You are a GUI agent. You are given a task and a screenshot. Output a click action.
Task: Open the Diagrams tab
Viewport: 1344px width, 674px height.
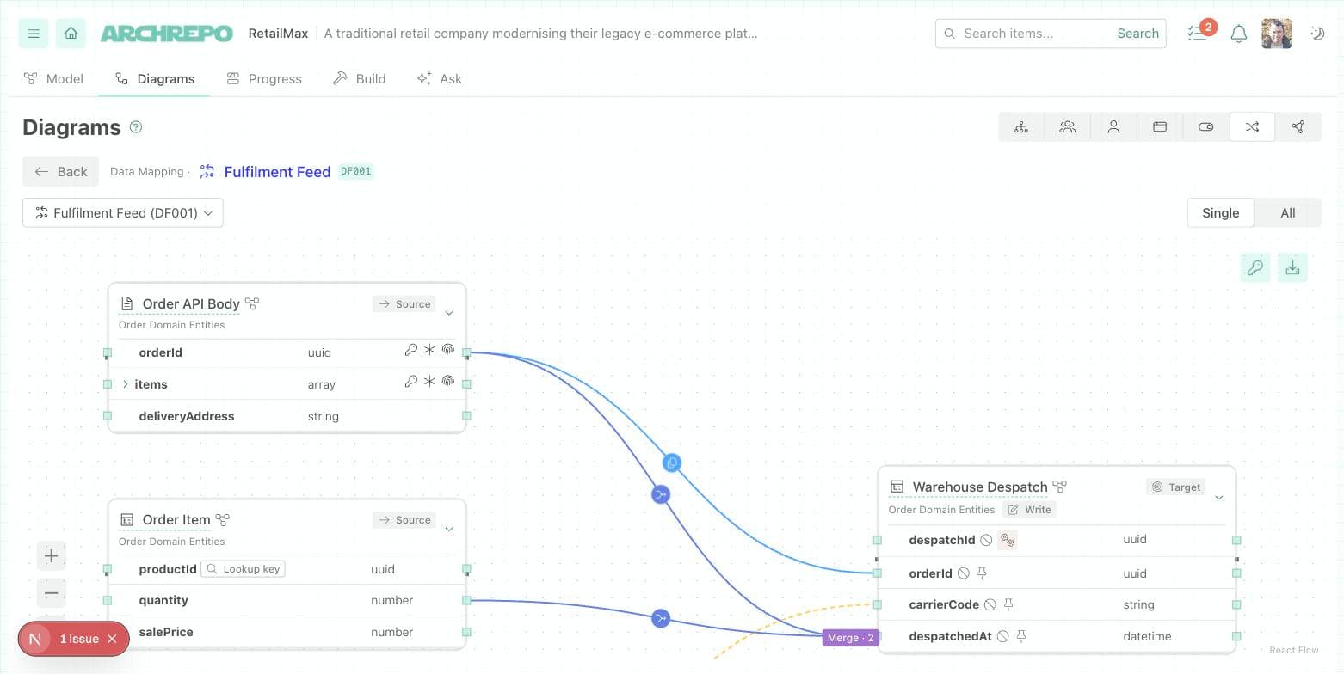155,78
